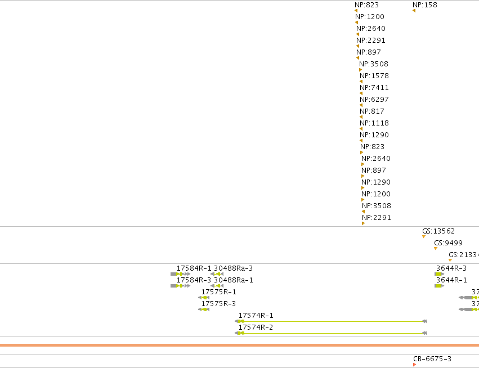This screenshot has width=479, height=368.
Task: Select the NP:1578 triangle marker
Action: 361,82
